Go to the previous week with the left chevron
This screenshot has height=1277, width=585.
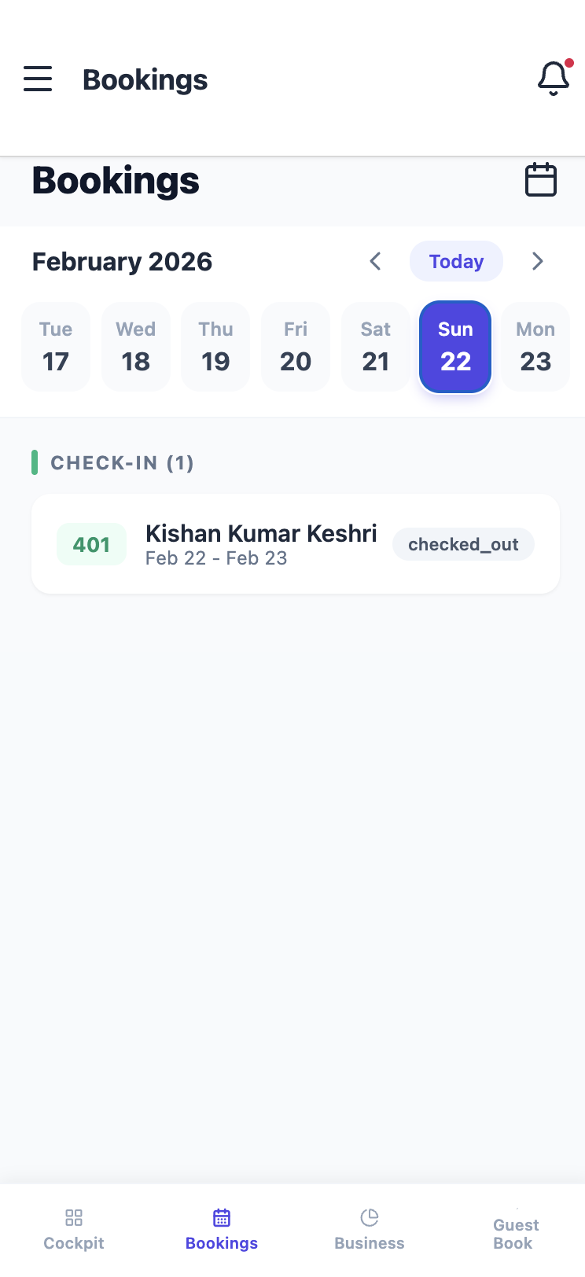coord(375,261)
